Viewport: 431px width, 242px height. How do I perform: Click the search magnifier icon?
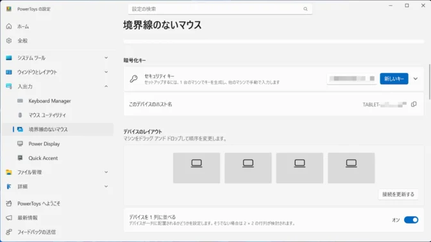pos(305,9)
